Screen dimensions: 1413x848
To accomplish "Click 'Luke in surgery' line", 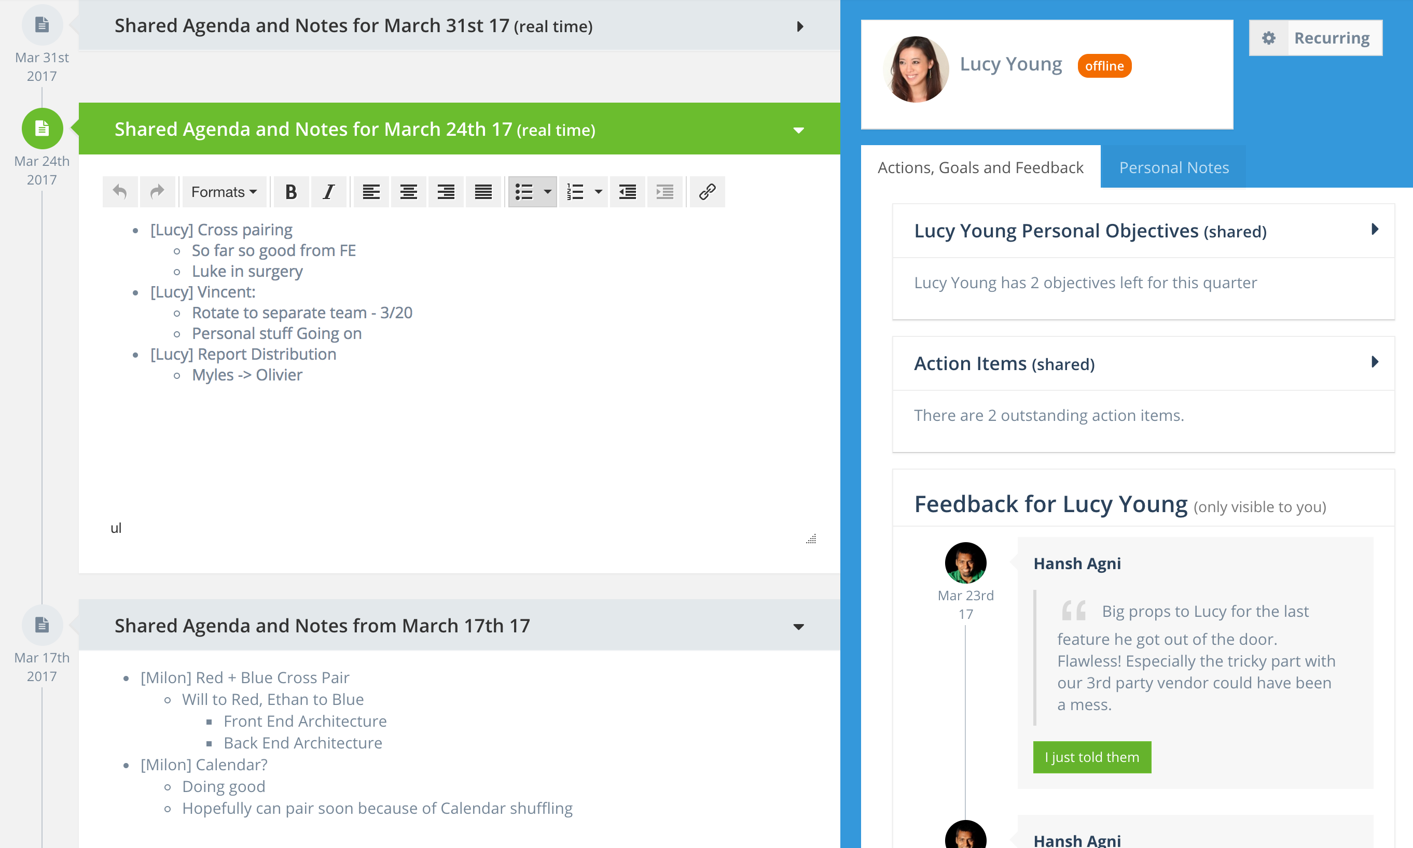I will (247, 271).
